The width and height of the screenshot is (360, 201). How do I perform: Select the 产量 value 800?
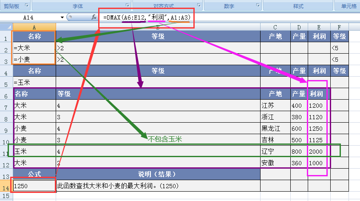click(x=299, y=151)
